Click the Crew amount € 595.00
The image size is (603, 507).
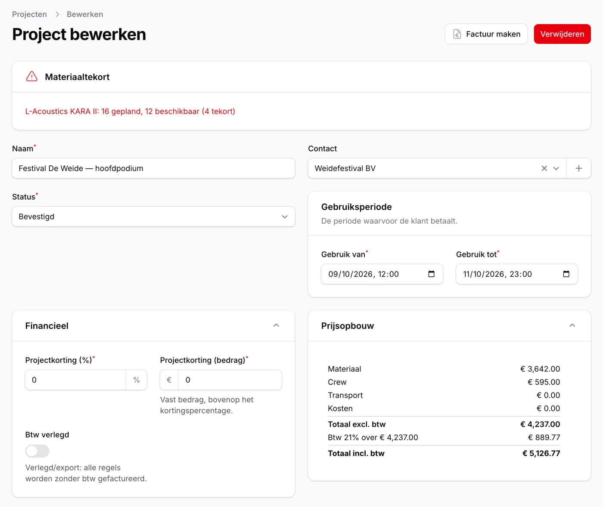tap(544, 382)
